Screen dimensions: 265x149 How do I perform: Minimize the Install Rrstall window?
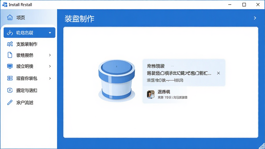click(230, 5)
